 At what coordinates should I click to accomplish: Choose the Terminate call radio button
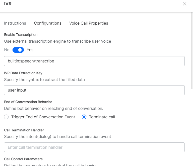point(84,117)
